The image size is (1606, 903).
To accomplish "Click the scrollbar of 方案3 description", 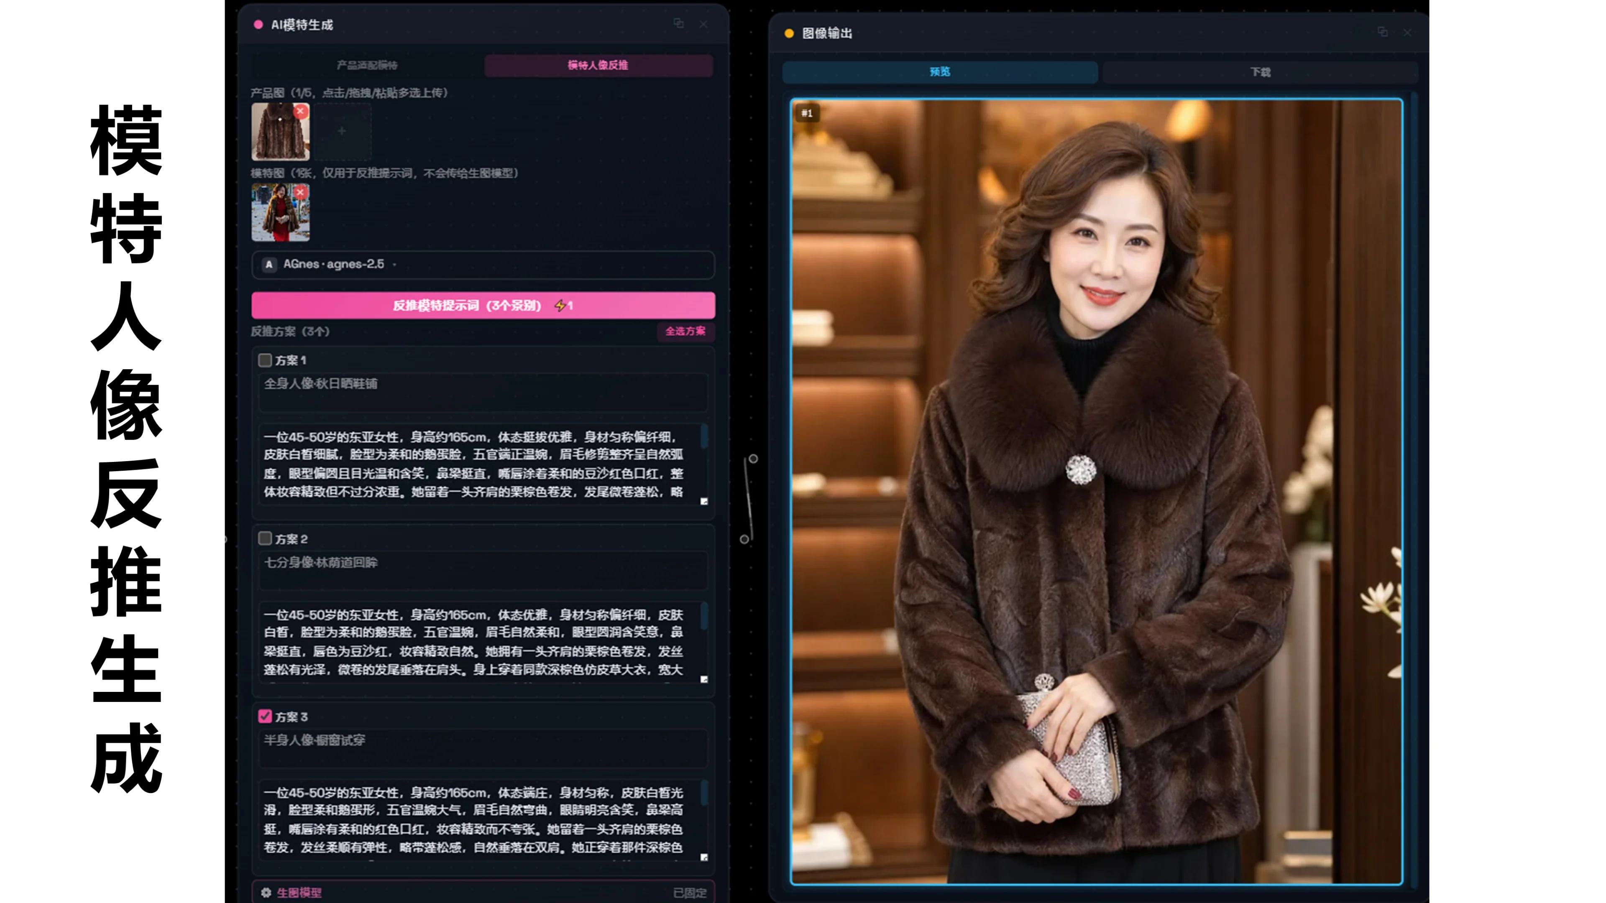I will coord(704,792).
